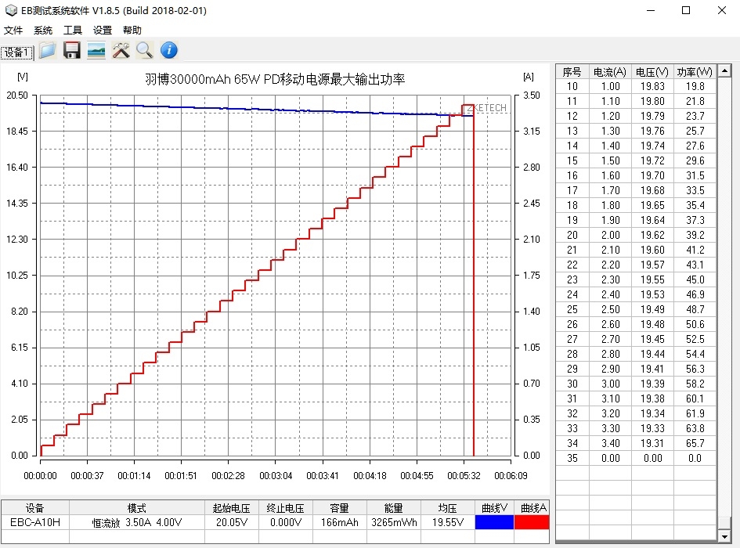Click the red 曲线A color swatch
Image resolution: width=740 pixels, height=548 pixels.
pos(532,522)
